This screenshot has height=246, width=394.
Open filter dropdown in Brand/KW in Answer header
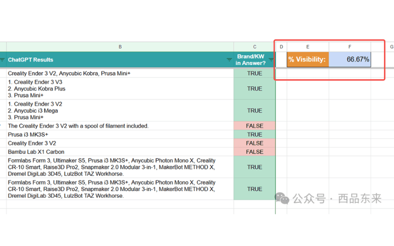pos(271,60)
